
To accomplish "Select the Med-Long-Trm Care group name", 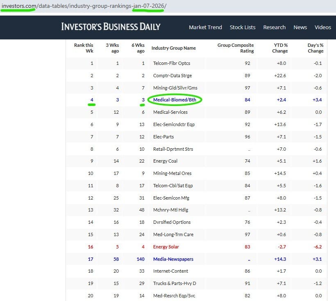I will [173, 234].
